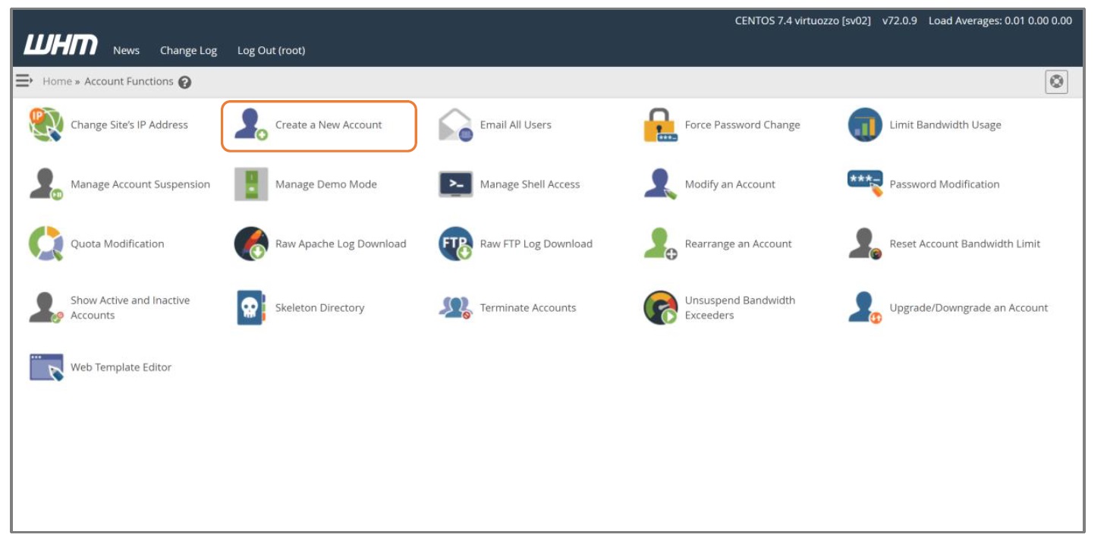Open the Terminate Accounts link
1107x544 pixels.
coord(528,308)
